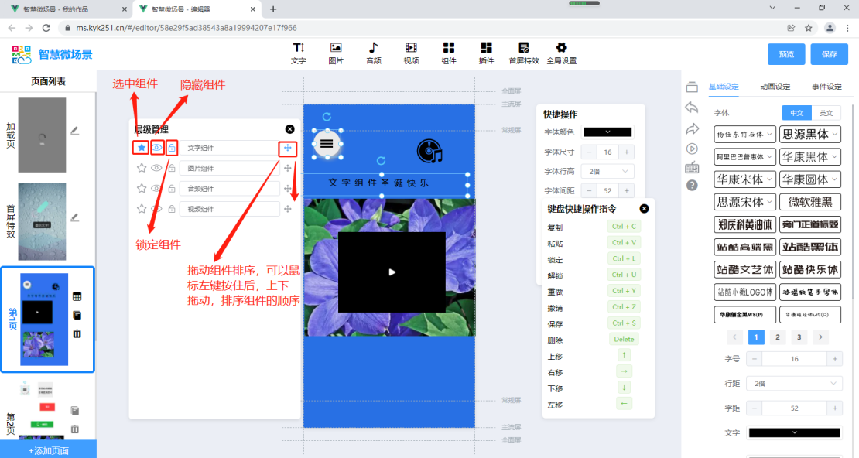Click the 保存 save button
Viewport: 859px width, 458px height.
coord(829,54)
